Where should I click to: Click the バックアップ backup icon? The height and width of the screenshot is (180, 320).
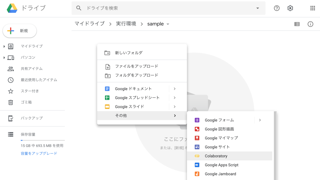(11, 118)
